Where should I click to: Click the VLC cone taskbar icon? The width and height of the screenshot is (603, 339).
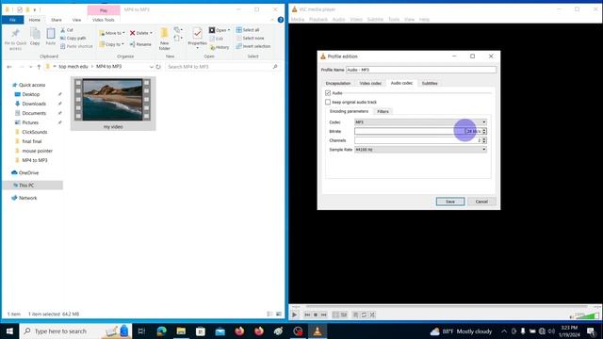pyautogui.click(x=318, y=331)
